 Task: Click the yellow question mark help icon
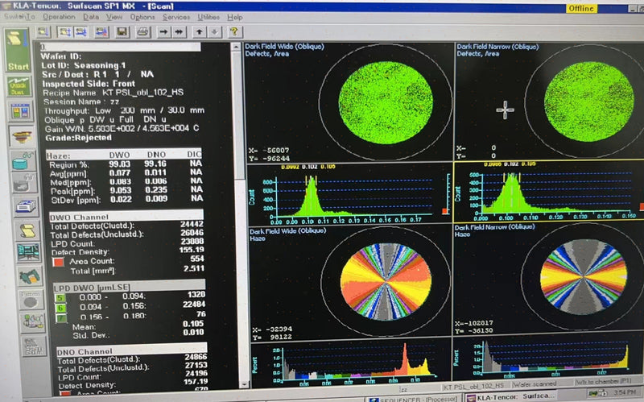click(x=234, y=31)
